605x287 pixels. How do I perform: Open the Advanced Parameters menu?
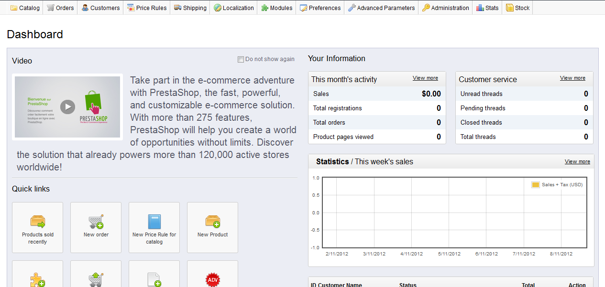381,8
